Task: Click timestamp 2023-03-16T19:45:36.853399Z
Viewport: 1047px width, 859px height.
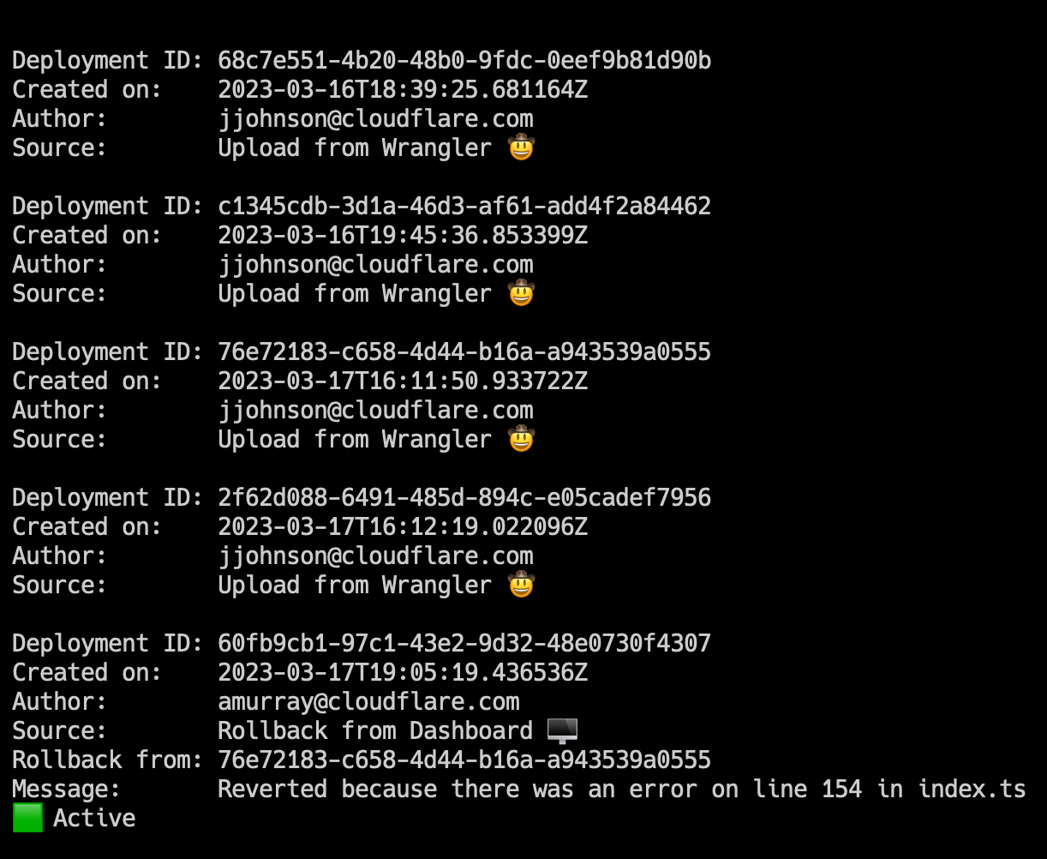Action: tap(403, 236)
